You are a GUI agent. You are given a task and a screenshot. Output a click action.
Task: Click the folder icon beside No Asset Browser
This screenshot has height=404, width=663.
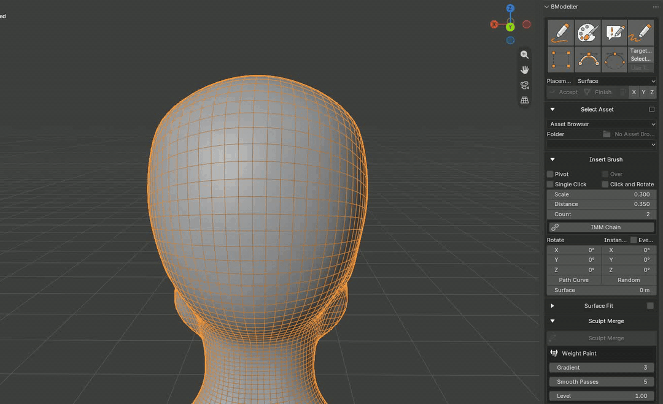[x=607, y=134]
